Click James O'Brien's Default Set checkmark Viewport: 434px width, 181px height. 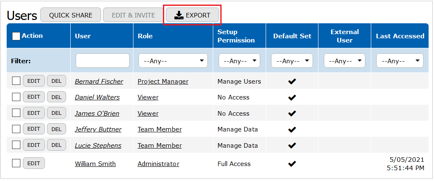pos(292,113)
